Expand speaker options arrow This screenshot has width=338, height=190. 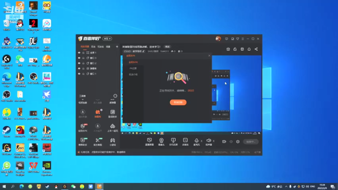click(x=214, y=141)
